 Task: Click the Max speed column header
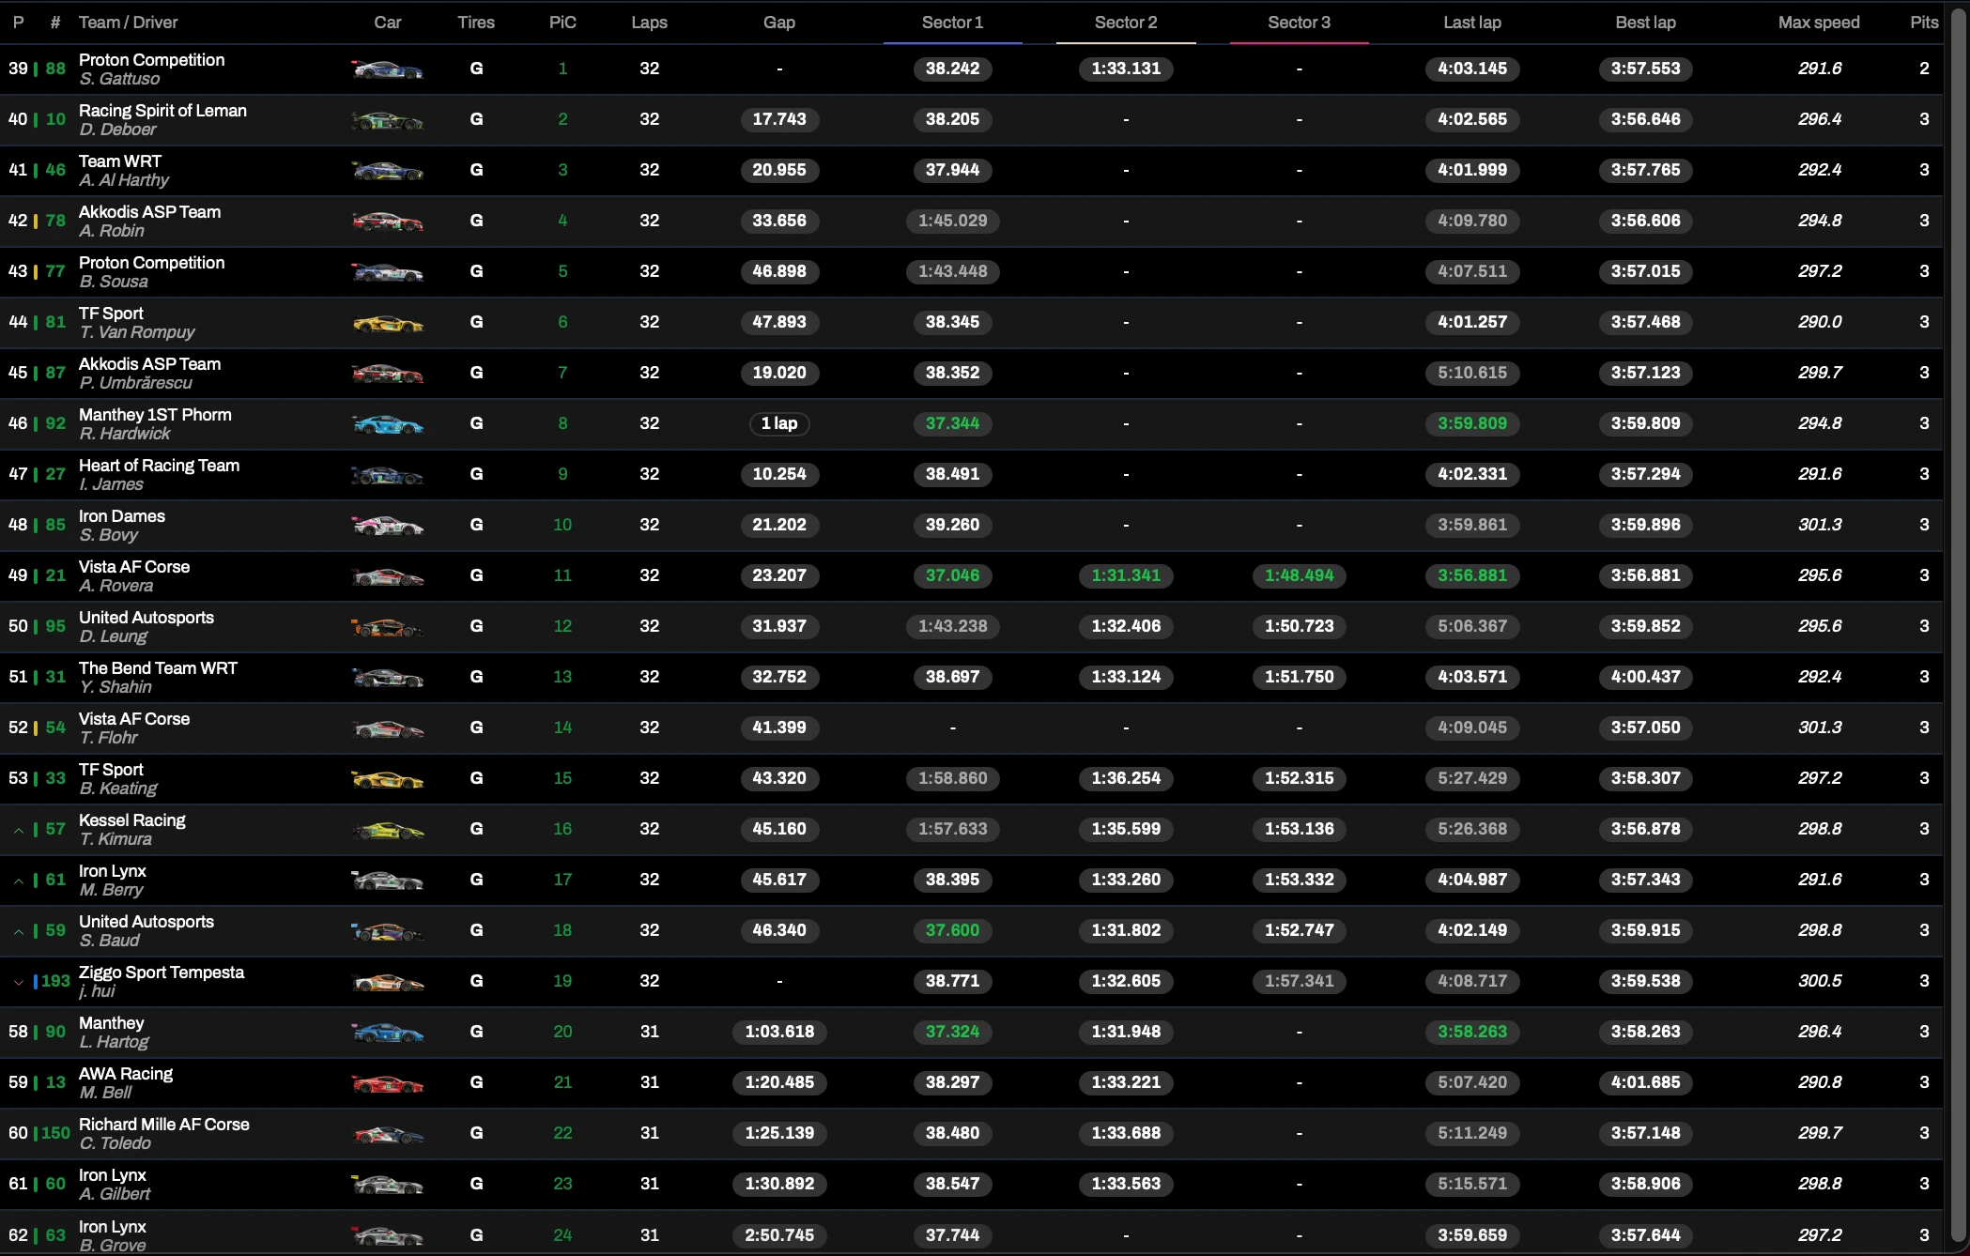tap(1819, 23)
